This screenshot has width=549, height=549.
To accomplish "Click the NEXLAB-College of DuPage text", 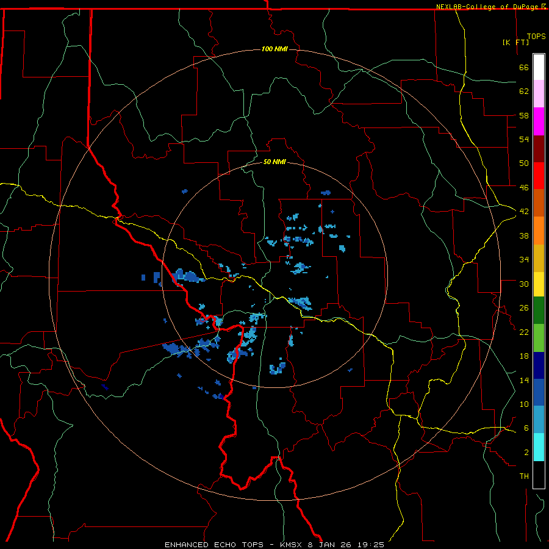I will tap(487, 7).
